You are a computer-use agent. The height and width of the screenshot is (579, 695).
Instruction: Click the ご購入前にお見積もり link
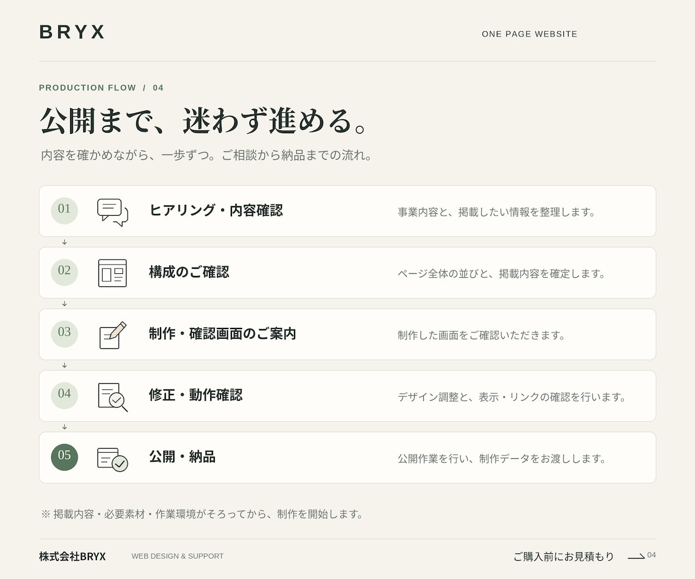pos(563,556)
